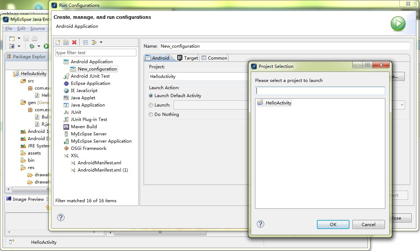Viewport: 420px width, 251px height.
Task: Click Cancel in Project Selection dialog
Action: click(x=368, y=224)
